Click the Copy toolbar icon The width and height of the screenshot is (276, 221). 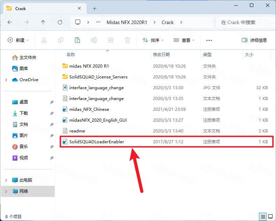pos(61,40)
